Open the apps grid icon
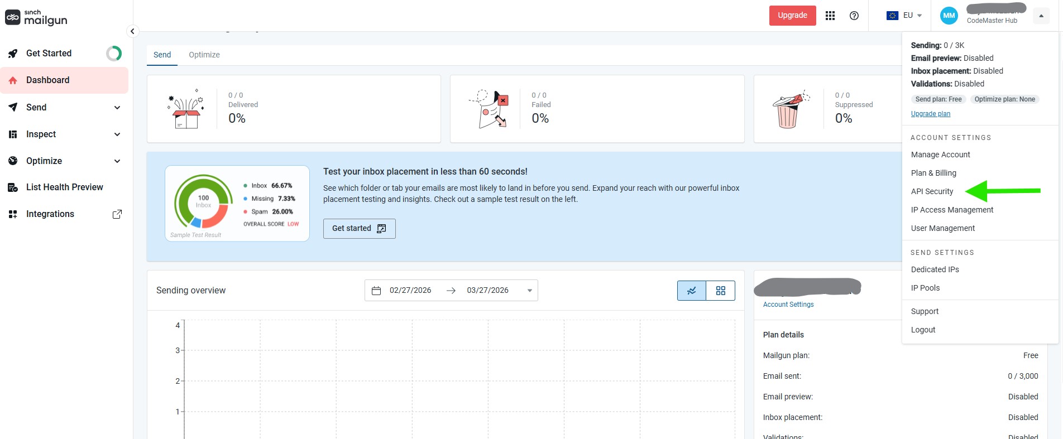This screenshot has height=439, width=1063. (x=830, y=16)
